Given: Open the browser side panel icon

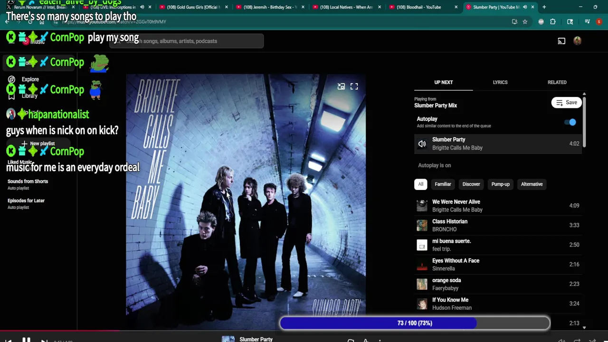Looking at the screenshot, I should tap(570, 22).
